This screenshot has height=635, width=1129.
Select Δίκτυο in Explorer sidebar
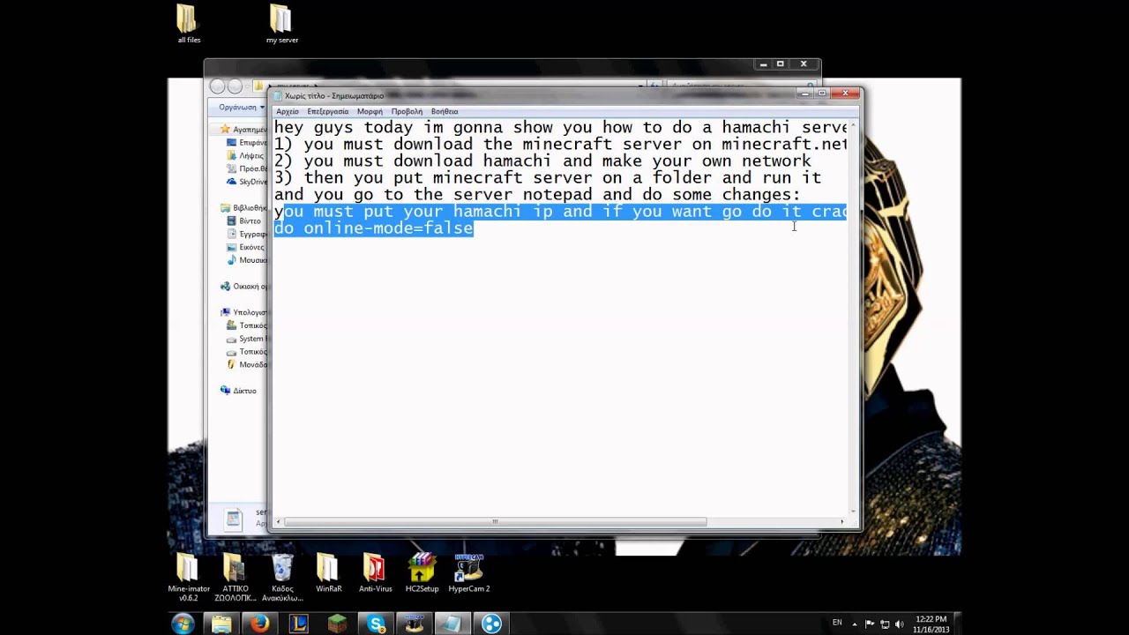[238, 391]
